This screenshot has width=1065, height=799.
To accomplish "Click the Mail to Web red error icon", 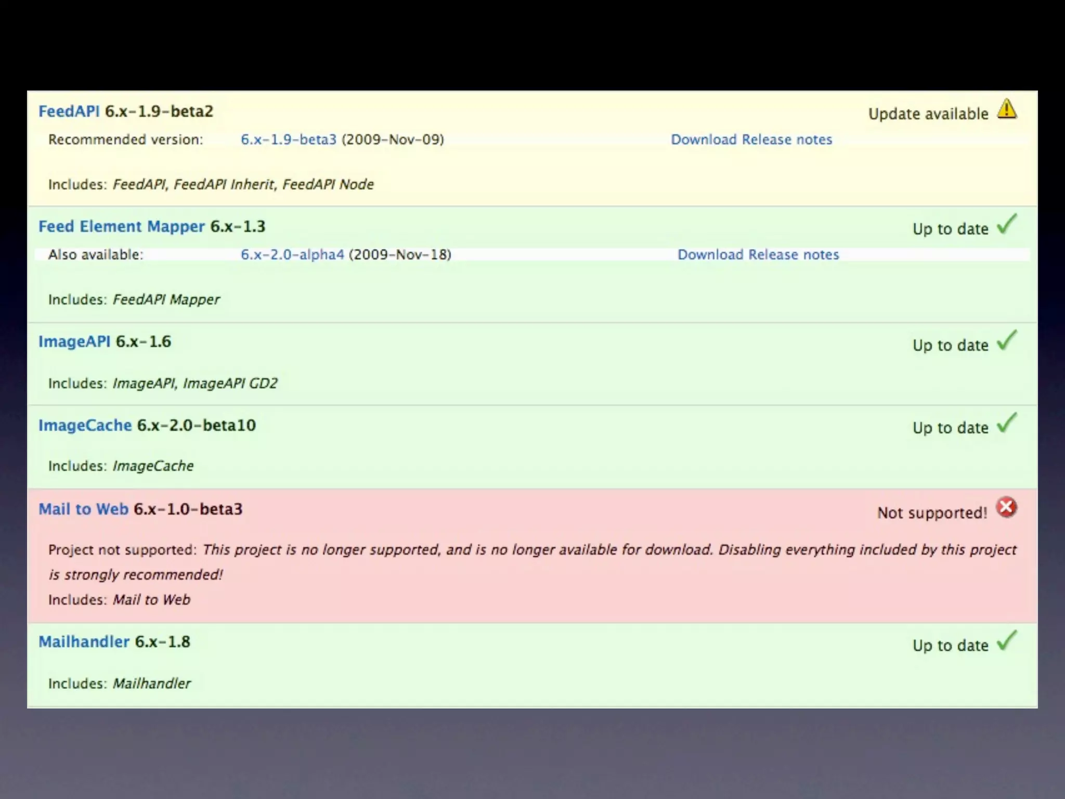I will tap(1007, 507).
